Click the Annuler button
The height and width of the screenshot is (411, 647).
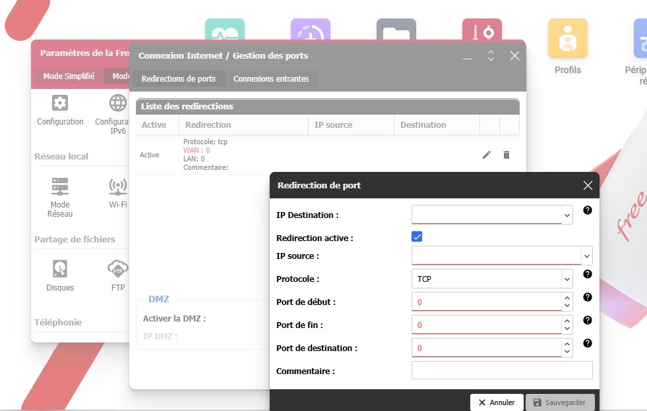[497, 402]
